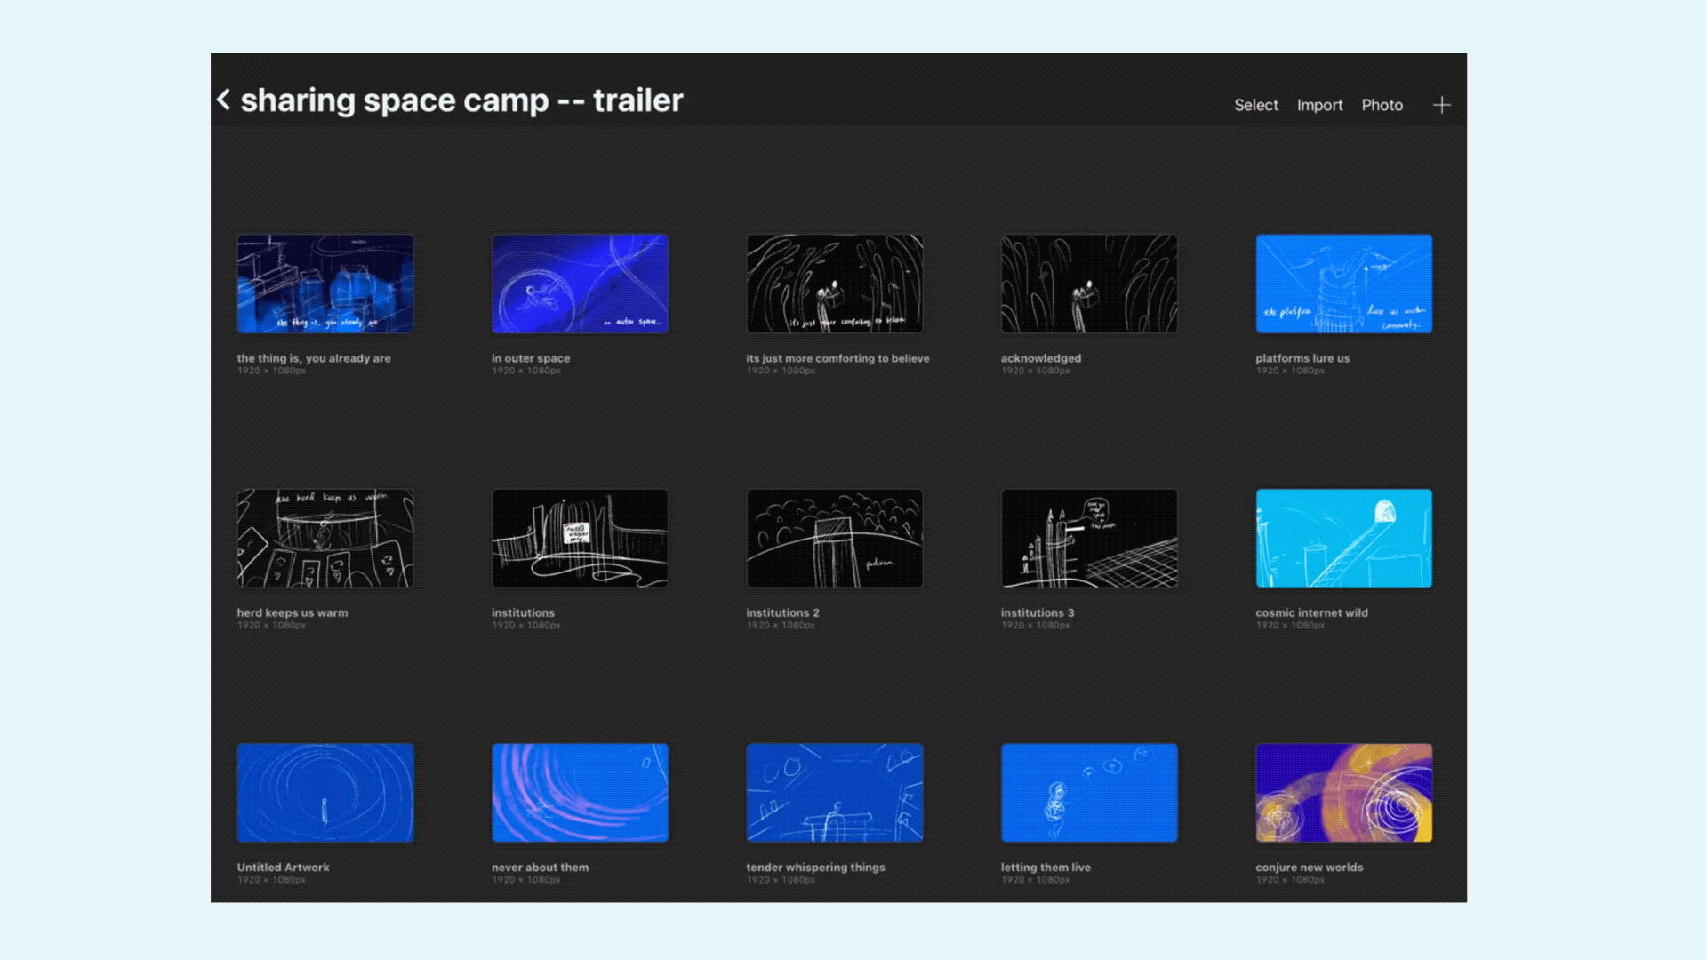Image resolution: width=1707 pixels, height=960 pixels.
Task: Click the 'letting them live' artwork title
Action: pyautogui.click(x=1046, y=868)
